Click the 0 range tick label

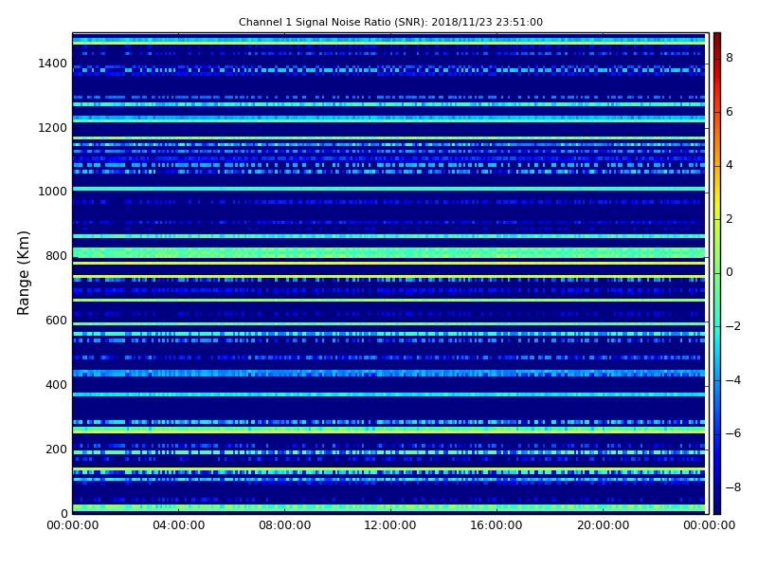click(63, 513)
